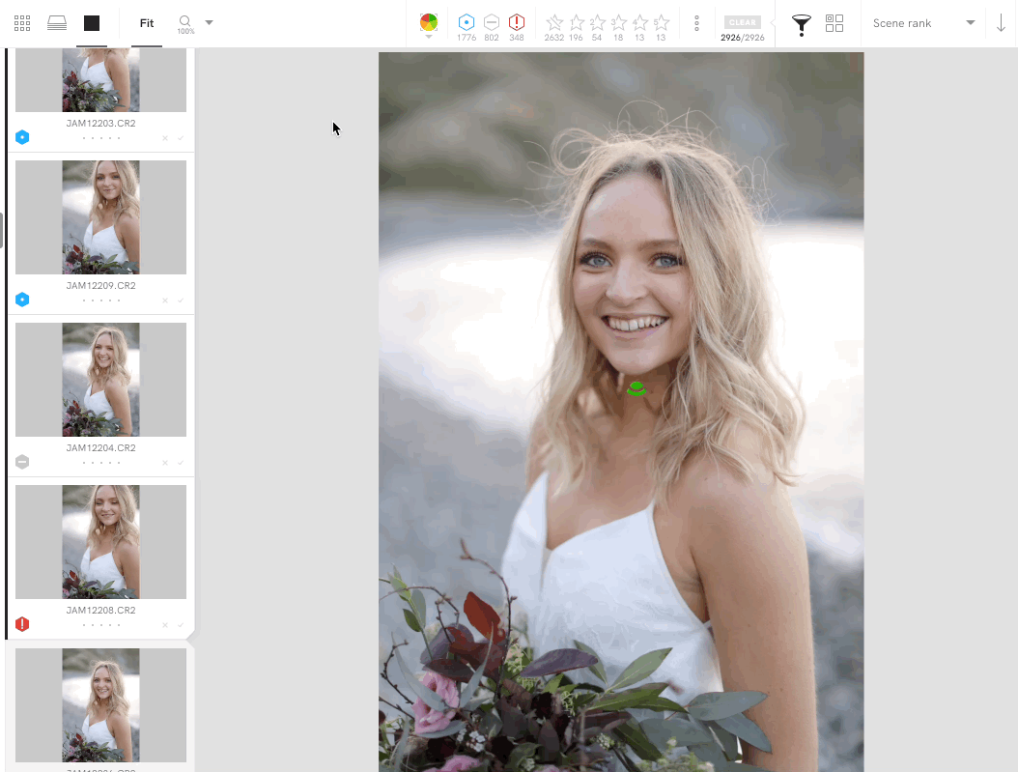Select the JAM12209.CR2 thumbnail
Viewport: 1018px width, 772px height.
point(100,216)
